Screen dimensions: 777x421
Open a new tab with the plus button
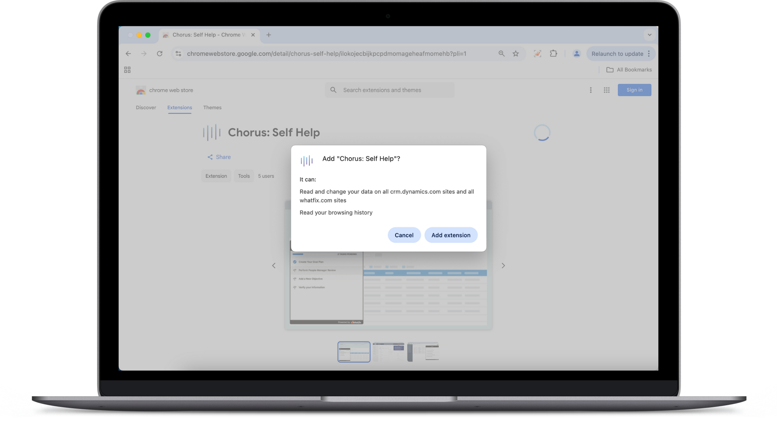(x=268, y=35)
